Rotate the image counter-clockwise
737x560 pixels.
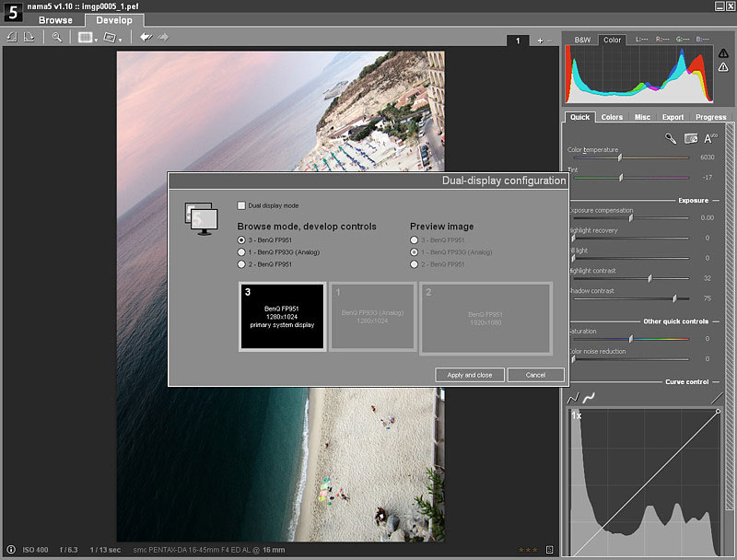(12, 37)
